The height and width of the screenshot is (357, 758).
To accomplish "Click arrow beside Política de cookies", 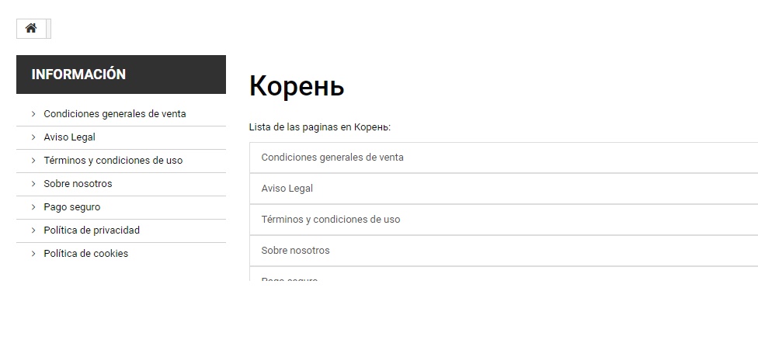I will point(33,254).
